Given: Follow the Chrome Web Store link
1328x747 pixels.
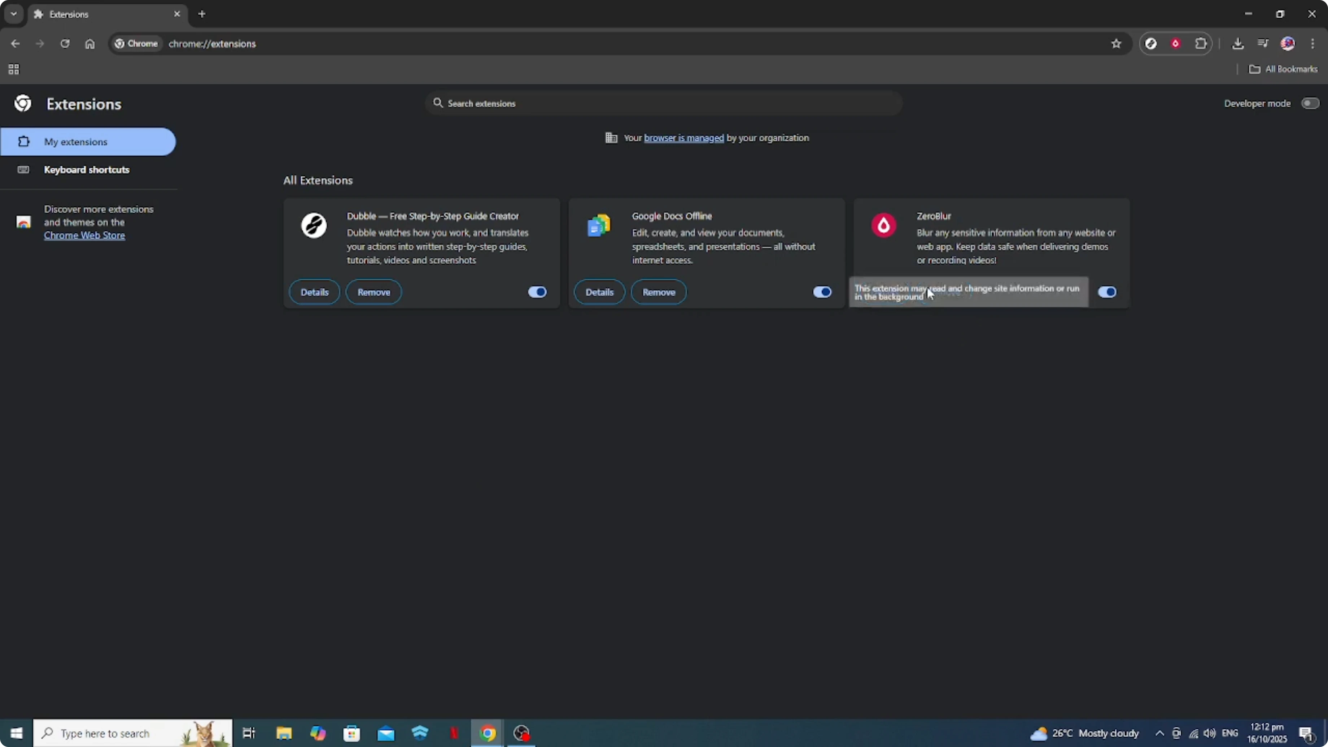Looking at the screenshot, I should coord(84,235).
